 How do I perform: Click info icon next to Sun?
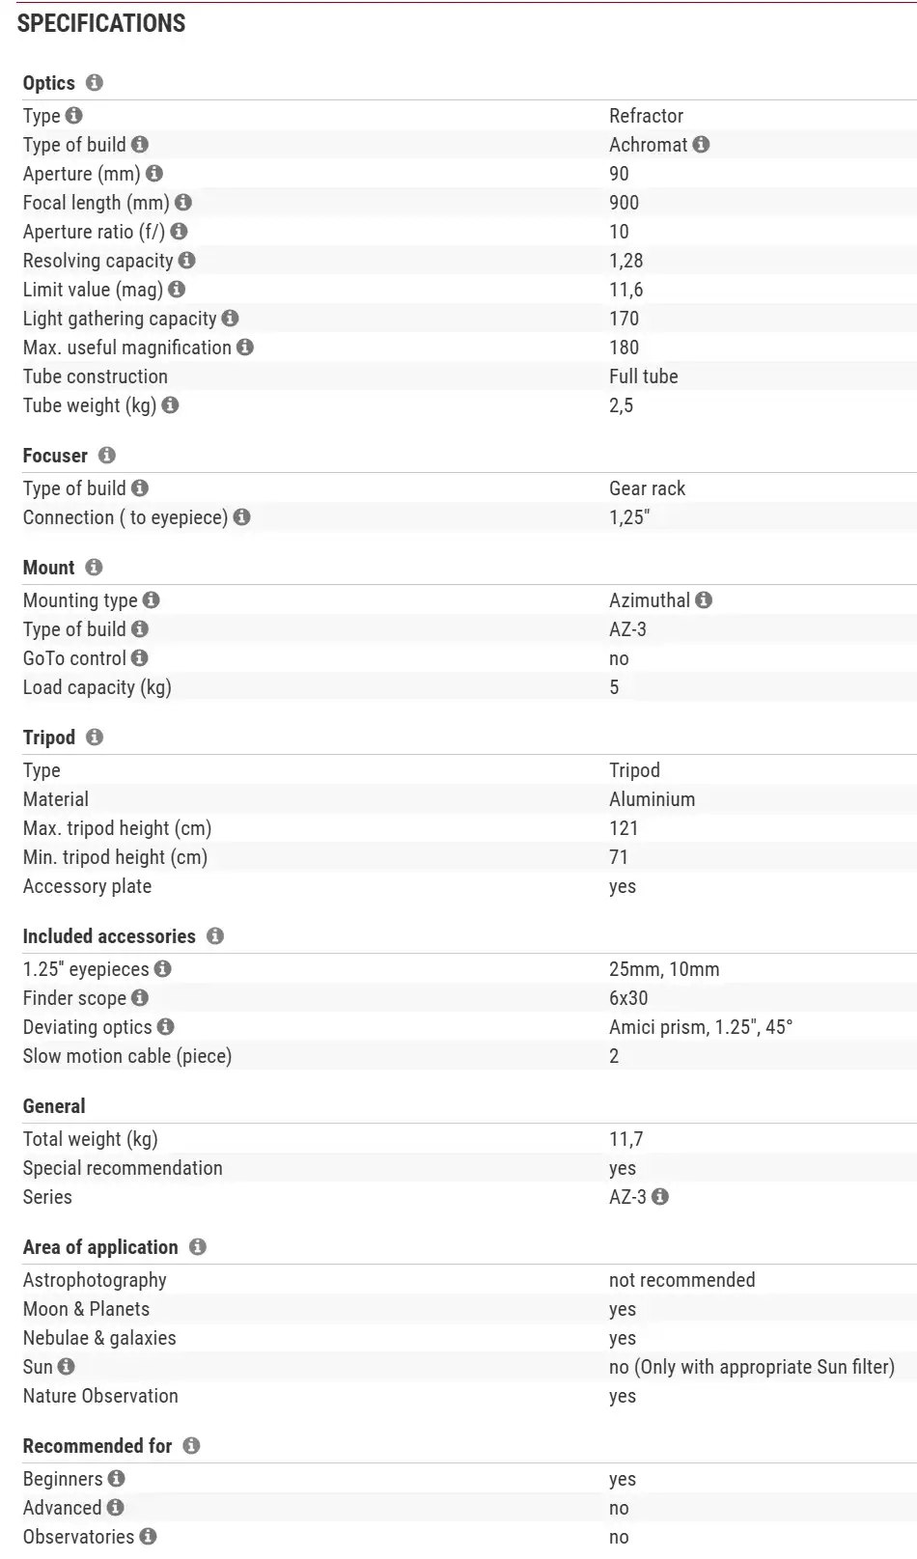coord(66,1367)
